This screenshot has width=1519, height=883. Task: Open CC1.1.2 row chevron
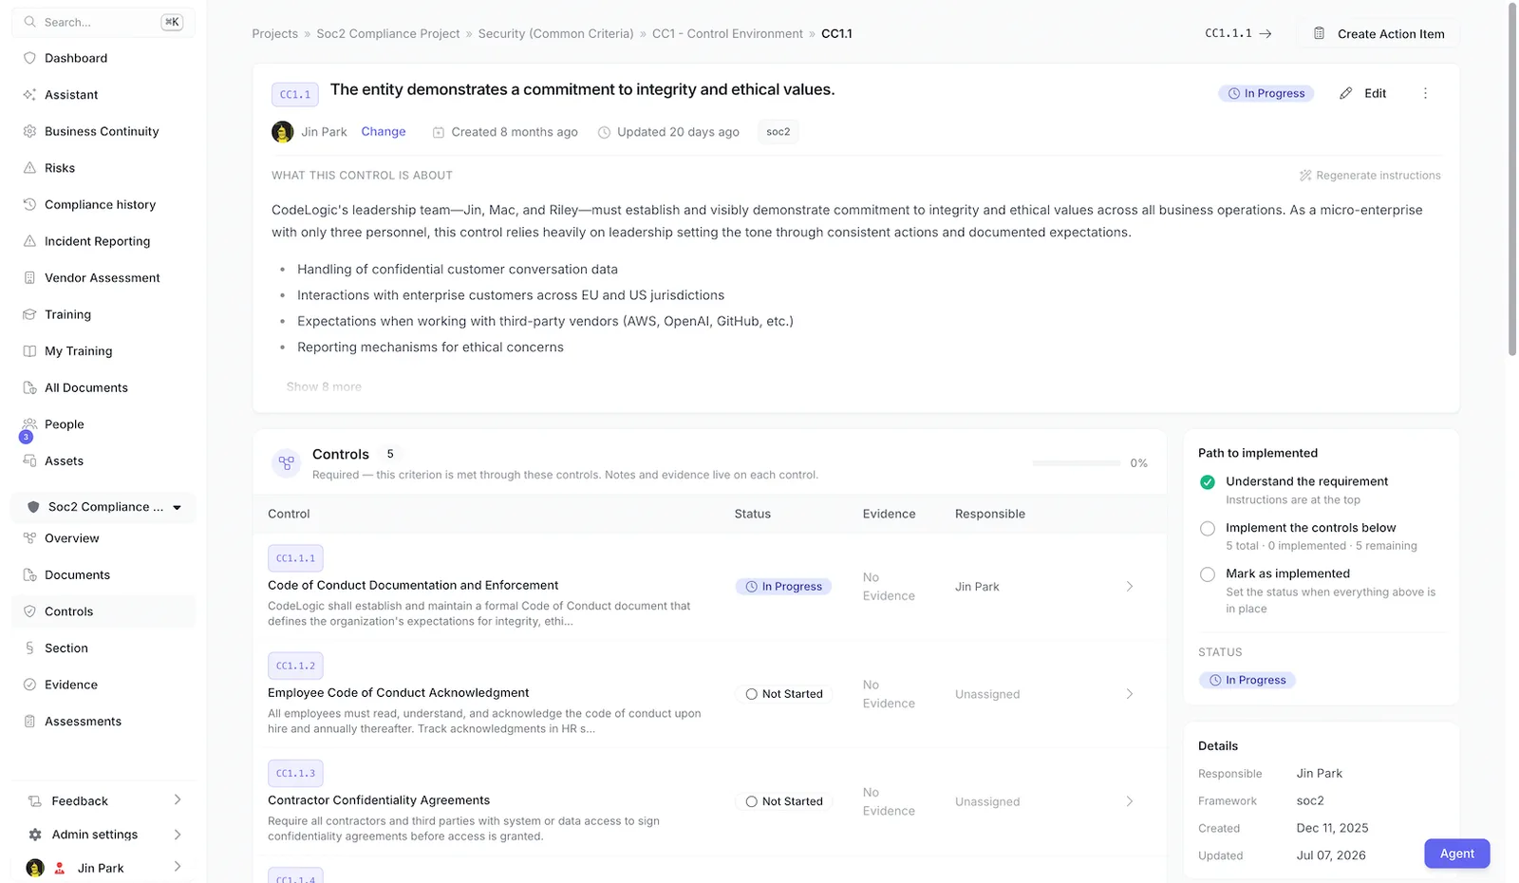(x=1130, y=694)
